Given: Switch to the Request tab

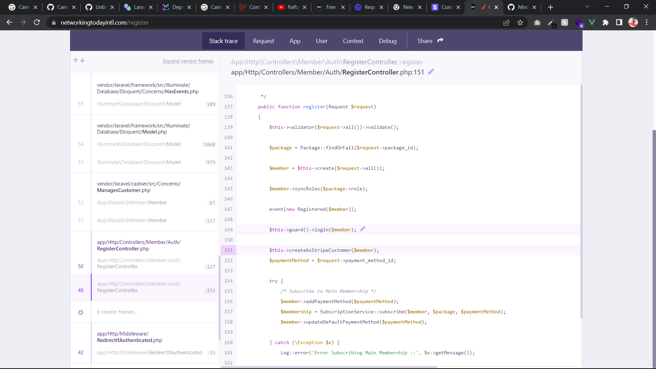Looking at the screenshot, I should (263, 41).
